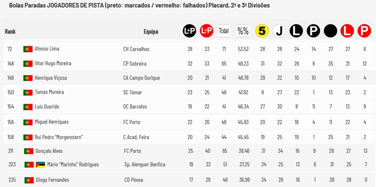The image size is (376, 187).
Task: Open player Afonso Lima
Action: point(47,49)
